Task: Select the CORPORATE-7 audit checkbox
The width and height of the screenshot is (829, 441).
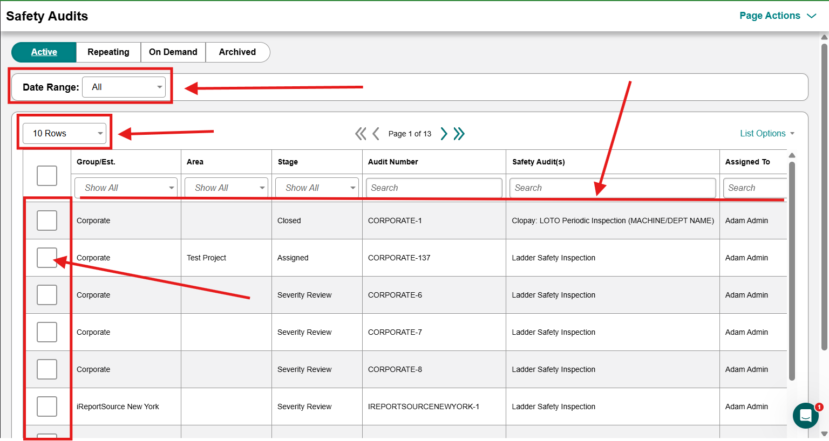Action: (x=47, y=332)
